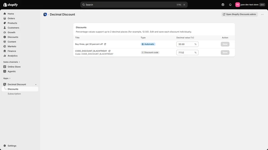This screenshot has width=268, height=150.
Task: Click the Decimal Discount app icon in sidebar
Action: coord(5,84)
